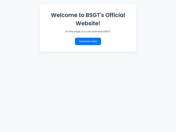176x132 pixels.
Task: Click the Download Latest button
Action: [x=88, y=41]
